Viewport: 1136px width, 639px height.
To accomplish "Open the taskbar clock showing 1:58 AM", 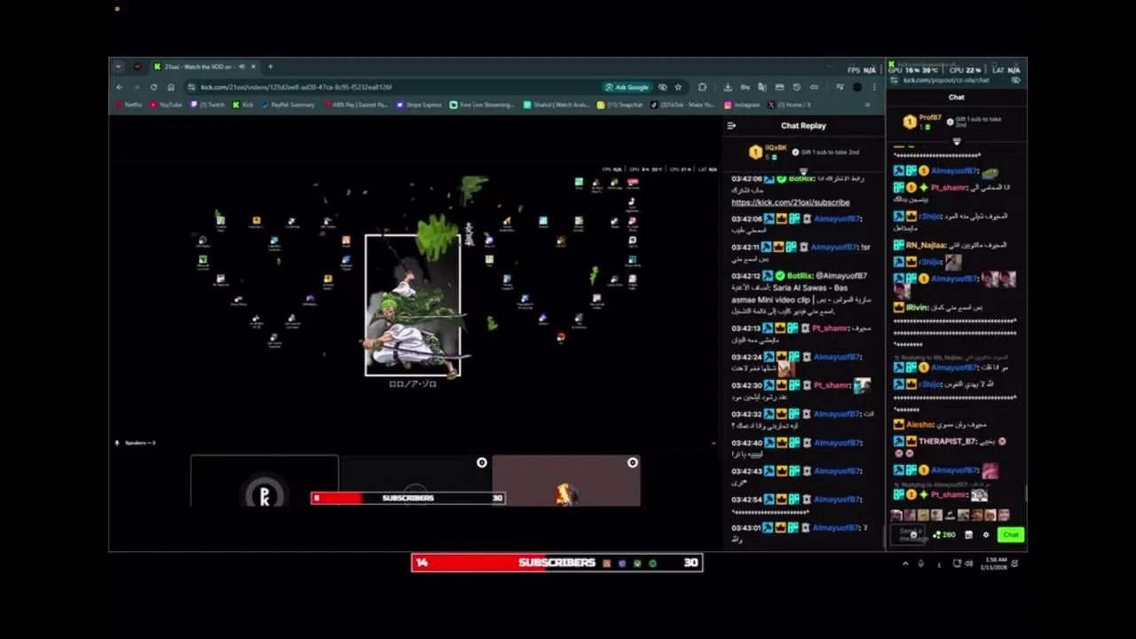I will (993, 563).
